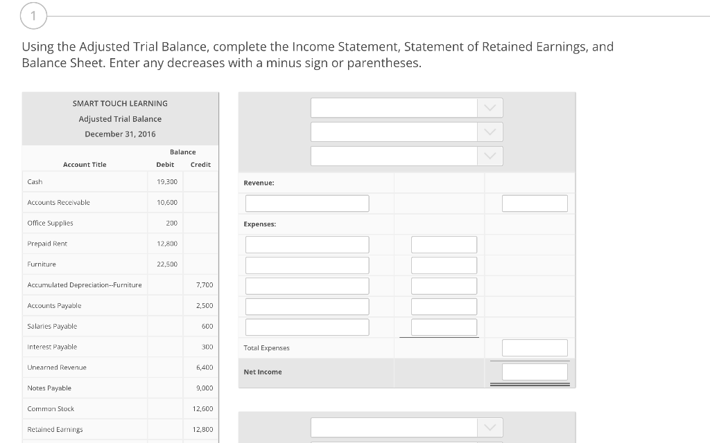Click the fourth expense name input box
This screenshot has width=710, height=443.
tap(306, 306)
